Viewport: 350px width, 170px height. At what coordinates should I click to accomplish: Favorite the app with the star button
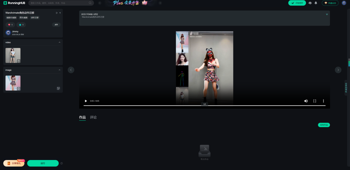coord(21,25)
